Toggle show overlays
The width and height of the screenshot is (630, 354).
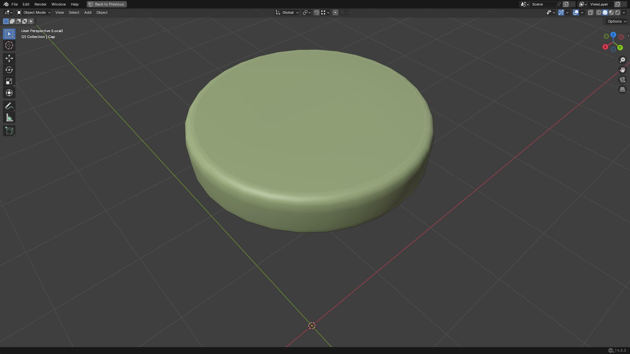pyautogui.click(x=576, y=12)
